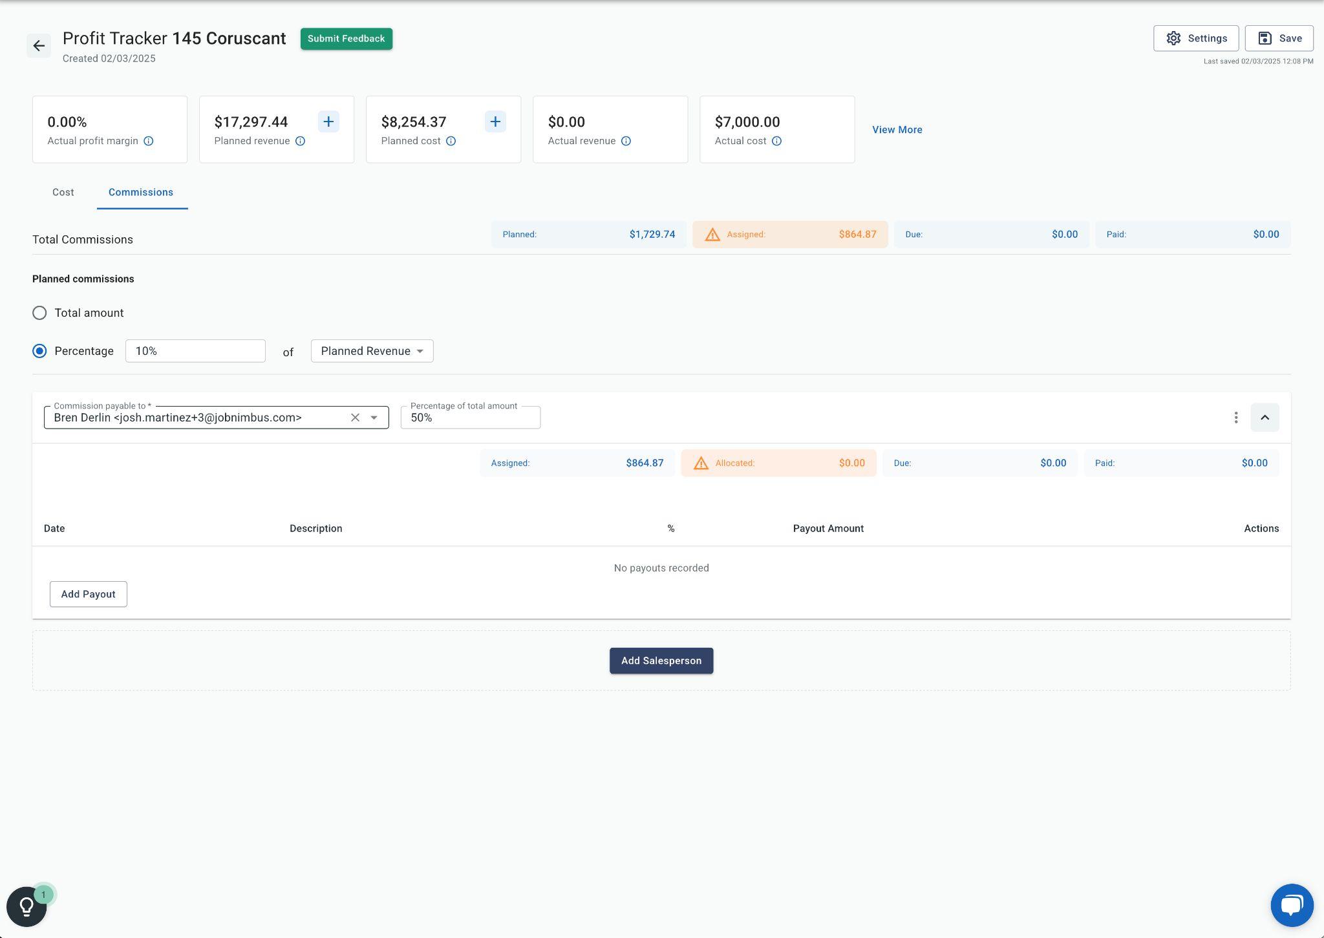Click info icon next to Actual profit margin
The image size is (1324, 938).
[149, 141]
